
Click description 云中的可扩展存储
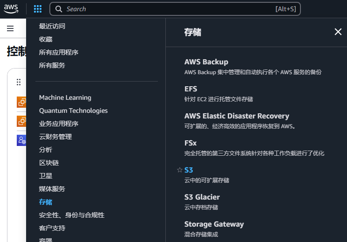point(207,180)
